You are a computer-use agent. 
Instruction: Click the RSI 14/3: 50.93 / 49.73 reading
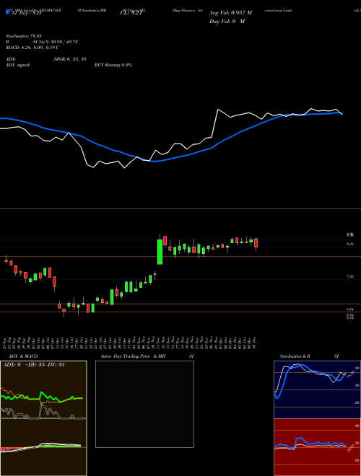pos(42,42)
